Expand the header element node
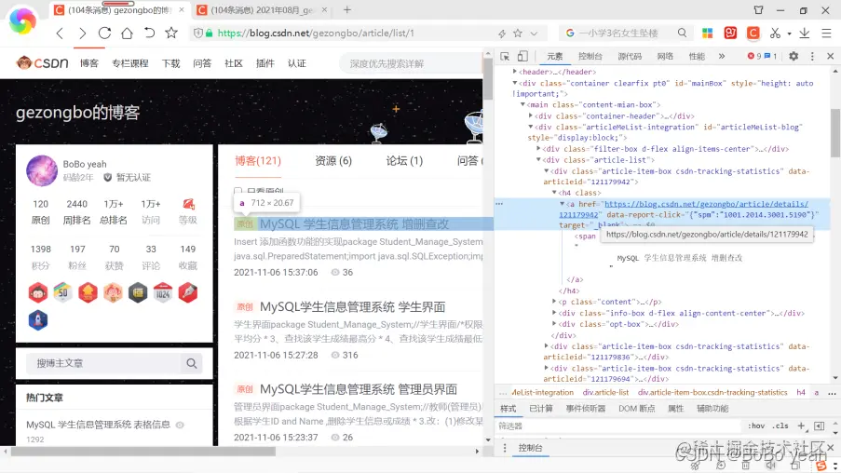The height and width of the screenshot is (473, 841). 515,72
